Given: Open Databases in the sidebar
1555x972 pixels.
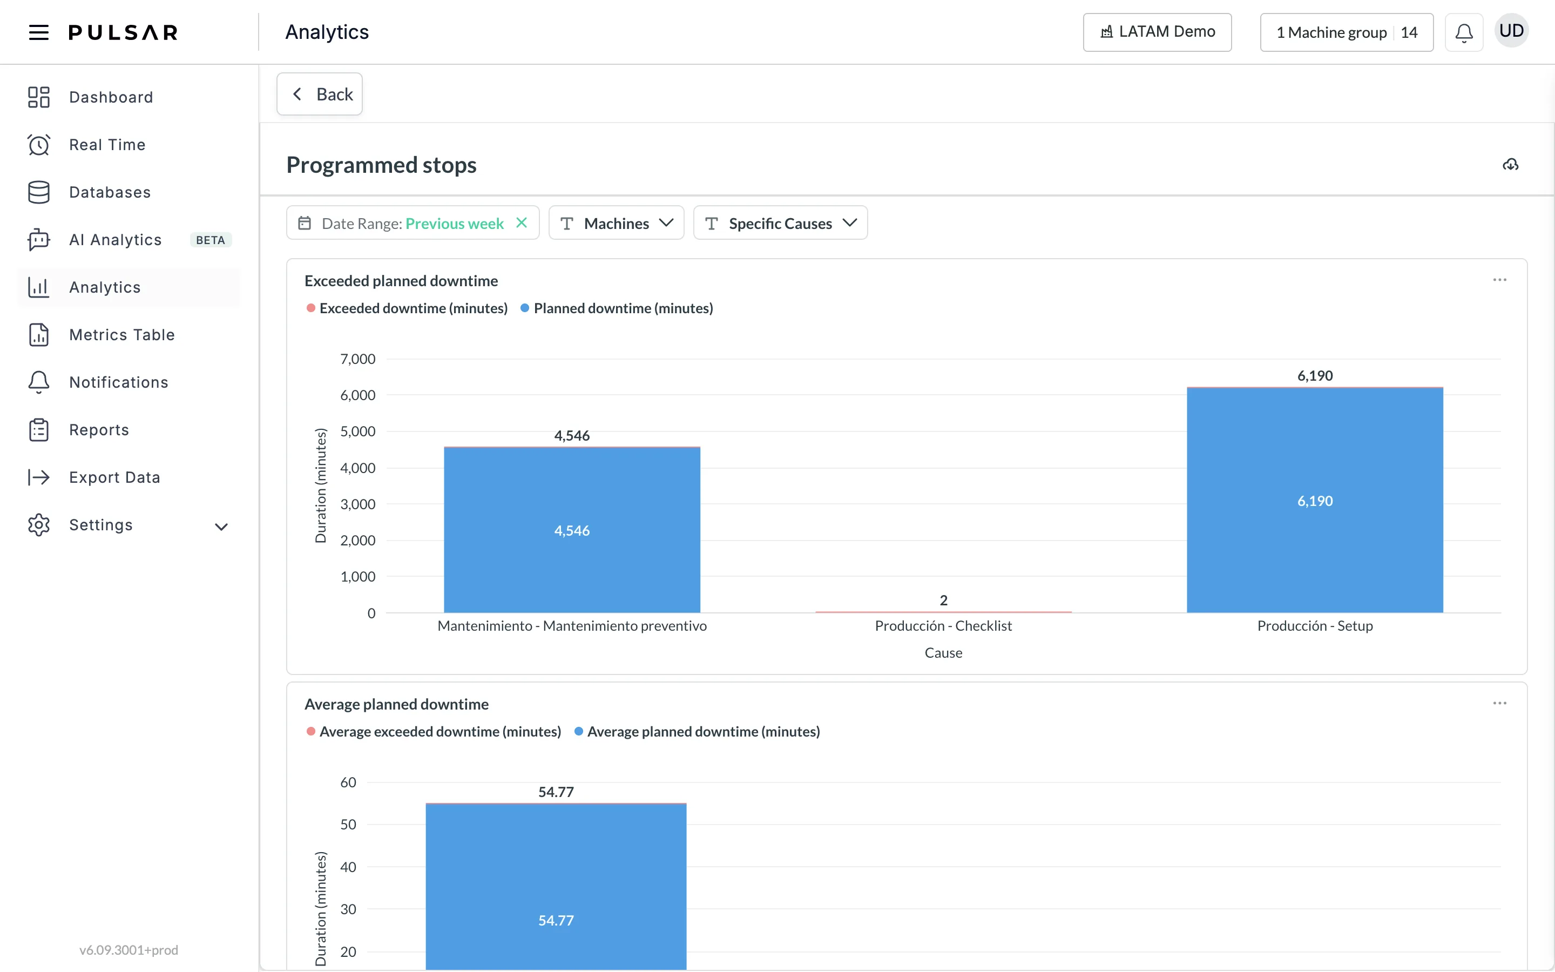Looking at the screenshot, I should point(129,192).
